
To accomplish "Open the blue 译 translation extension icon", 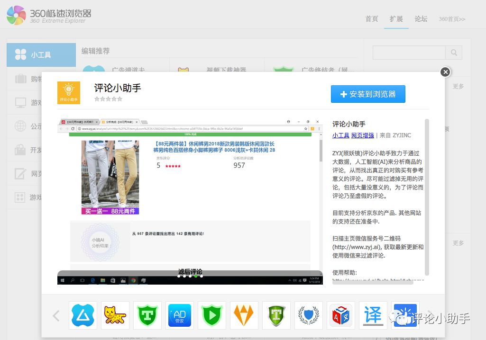I will [373, 315].
